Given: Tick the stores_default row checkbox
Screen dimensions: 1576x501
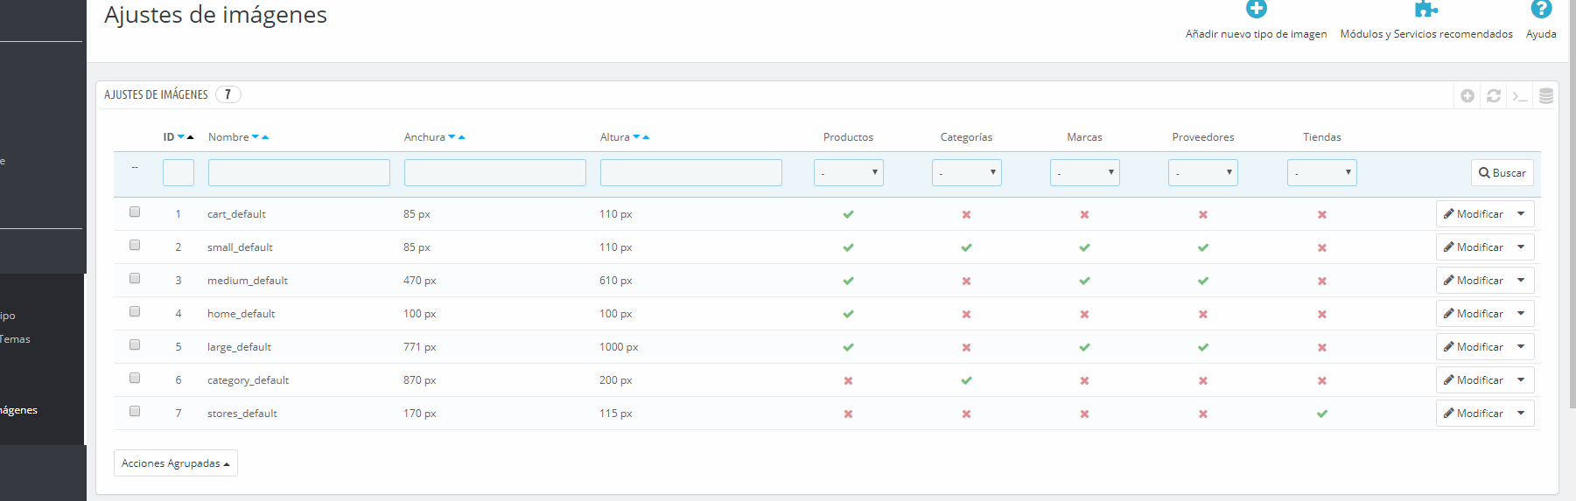Looking at the screenshot, I should point(135,411).
